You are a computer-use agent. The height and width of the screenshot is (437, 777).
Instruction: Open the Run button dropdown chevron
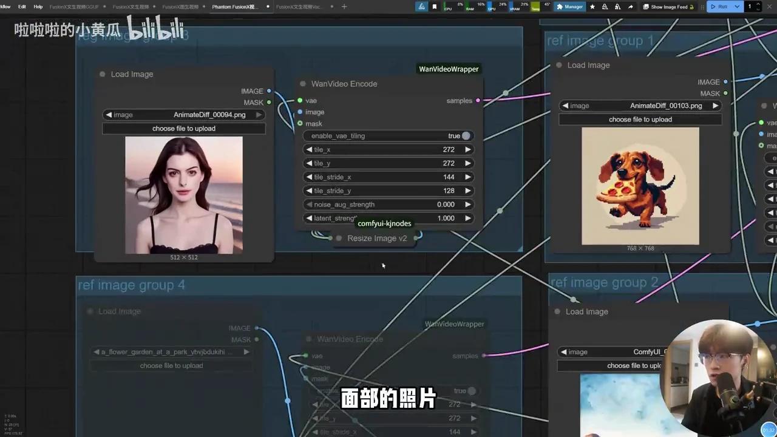tap(738, 7)
